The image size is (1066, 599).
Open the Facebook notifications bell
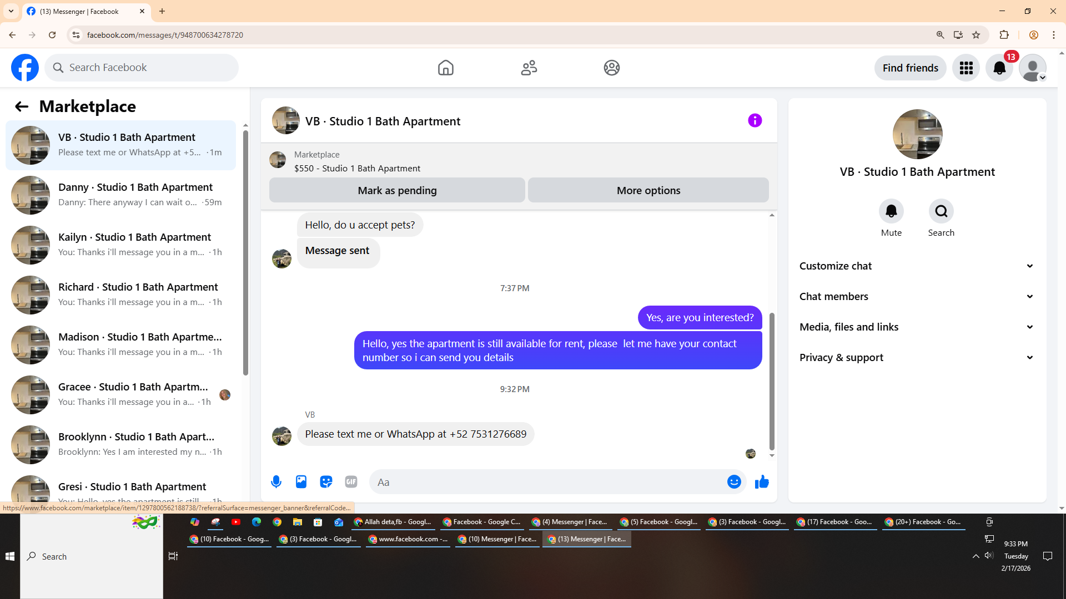(x=999, y=68)
